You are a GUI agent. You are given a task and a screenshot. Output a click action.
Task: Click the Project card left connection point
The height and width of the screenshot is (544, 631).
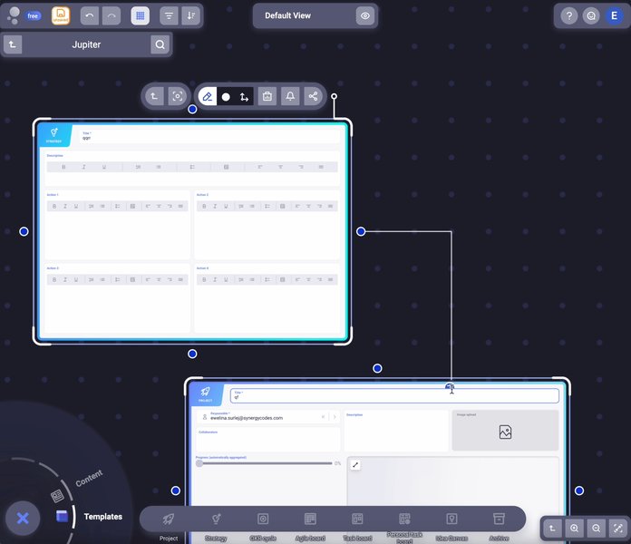coord(176,491)
